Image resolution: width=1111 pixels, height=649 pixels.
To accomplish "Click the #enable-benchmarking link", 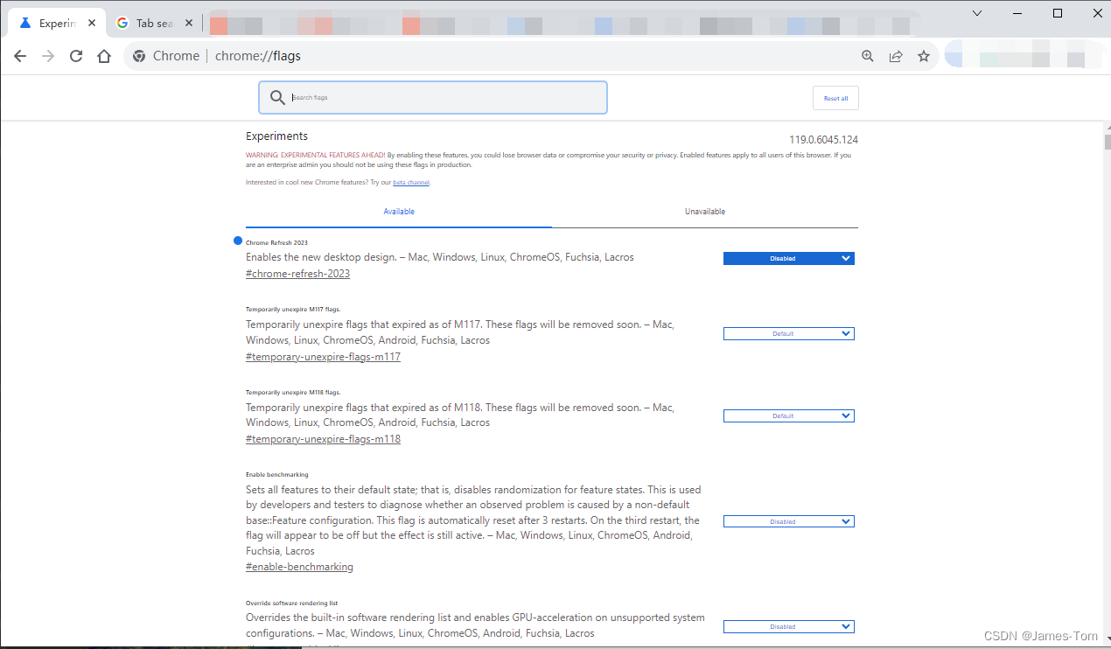I will (x=299, y=567).
